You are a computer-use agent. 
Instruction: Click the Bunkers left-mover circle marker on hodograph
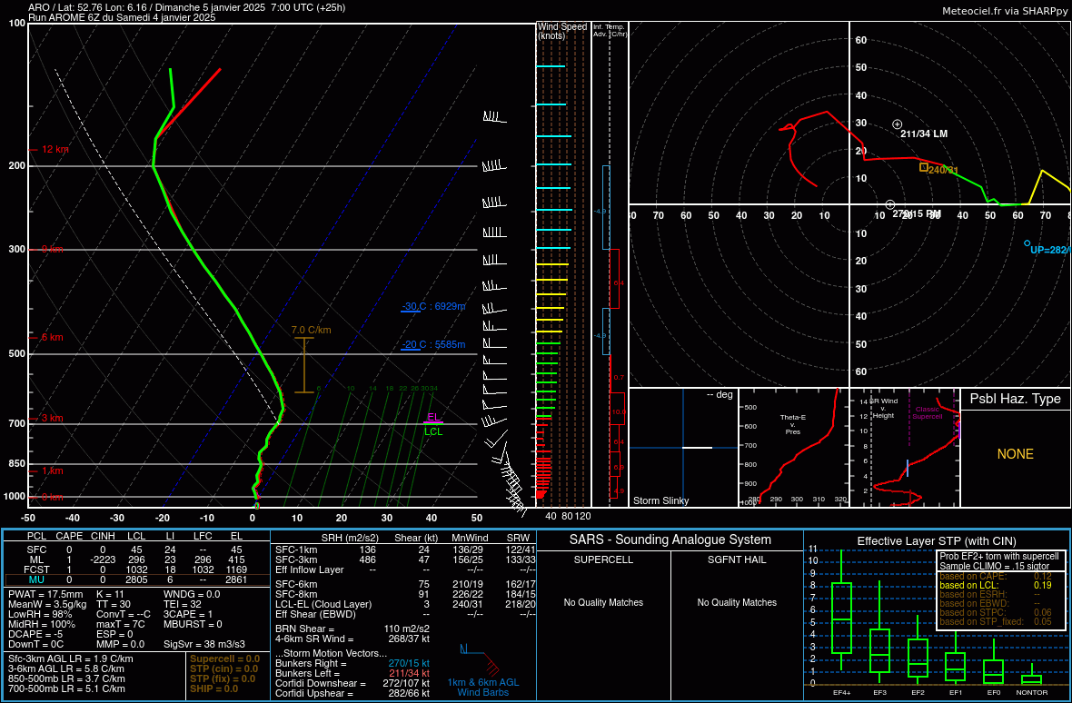pos(897,124)
